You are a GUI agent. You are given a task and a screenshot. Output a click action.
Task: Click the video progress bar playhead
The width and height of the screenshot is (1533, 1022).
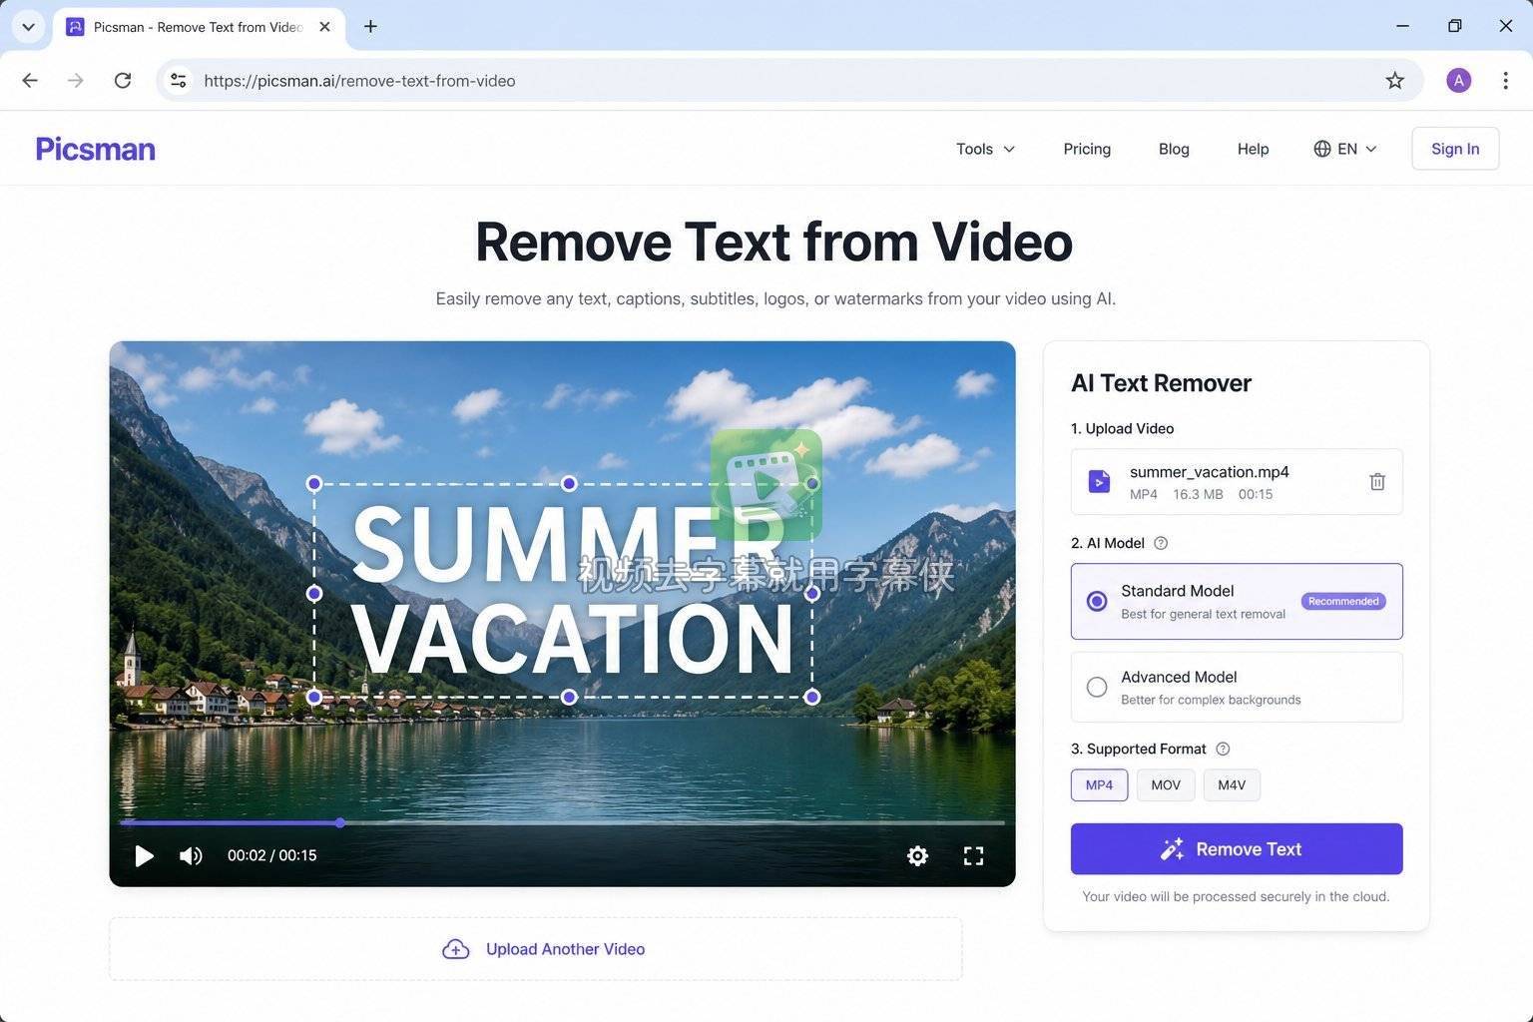pyautogui.click(x=340, y=822)
